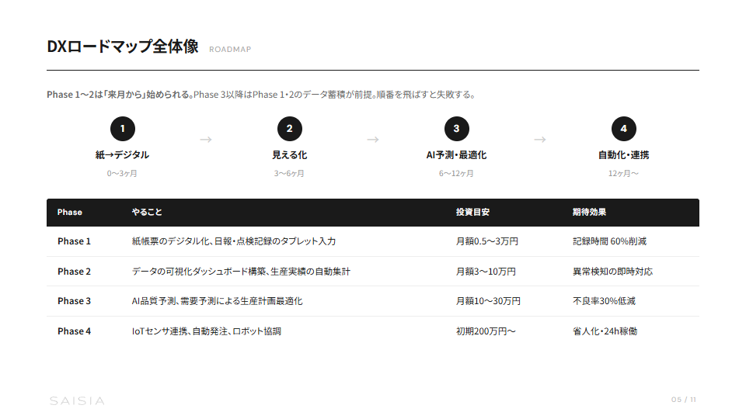This screenshot has width=746, height=419.
Task: Click the AI品質予測 task cell
Action: 217,301
